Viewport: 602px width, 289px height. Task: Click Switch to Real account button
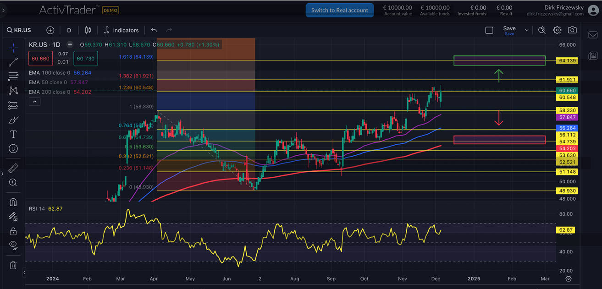click(x=339, y=10)
